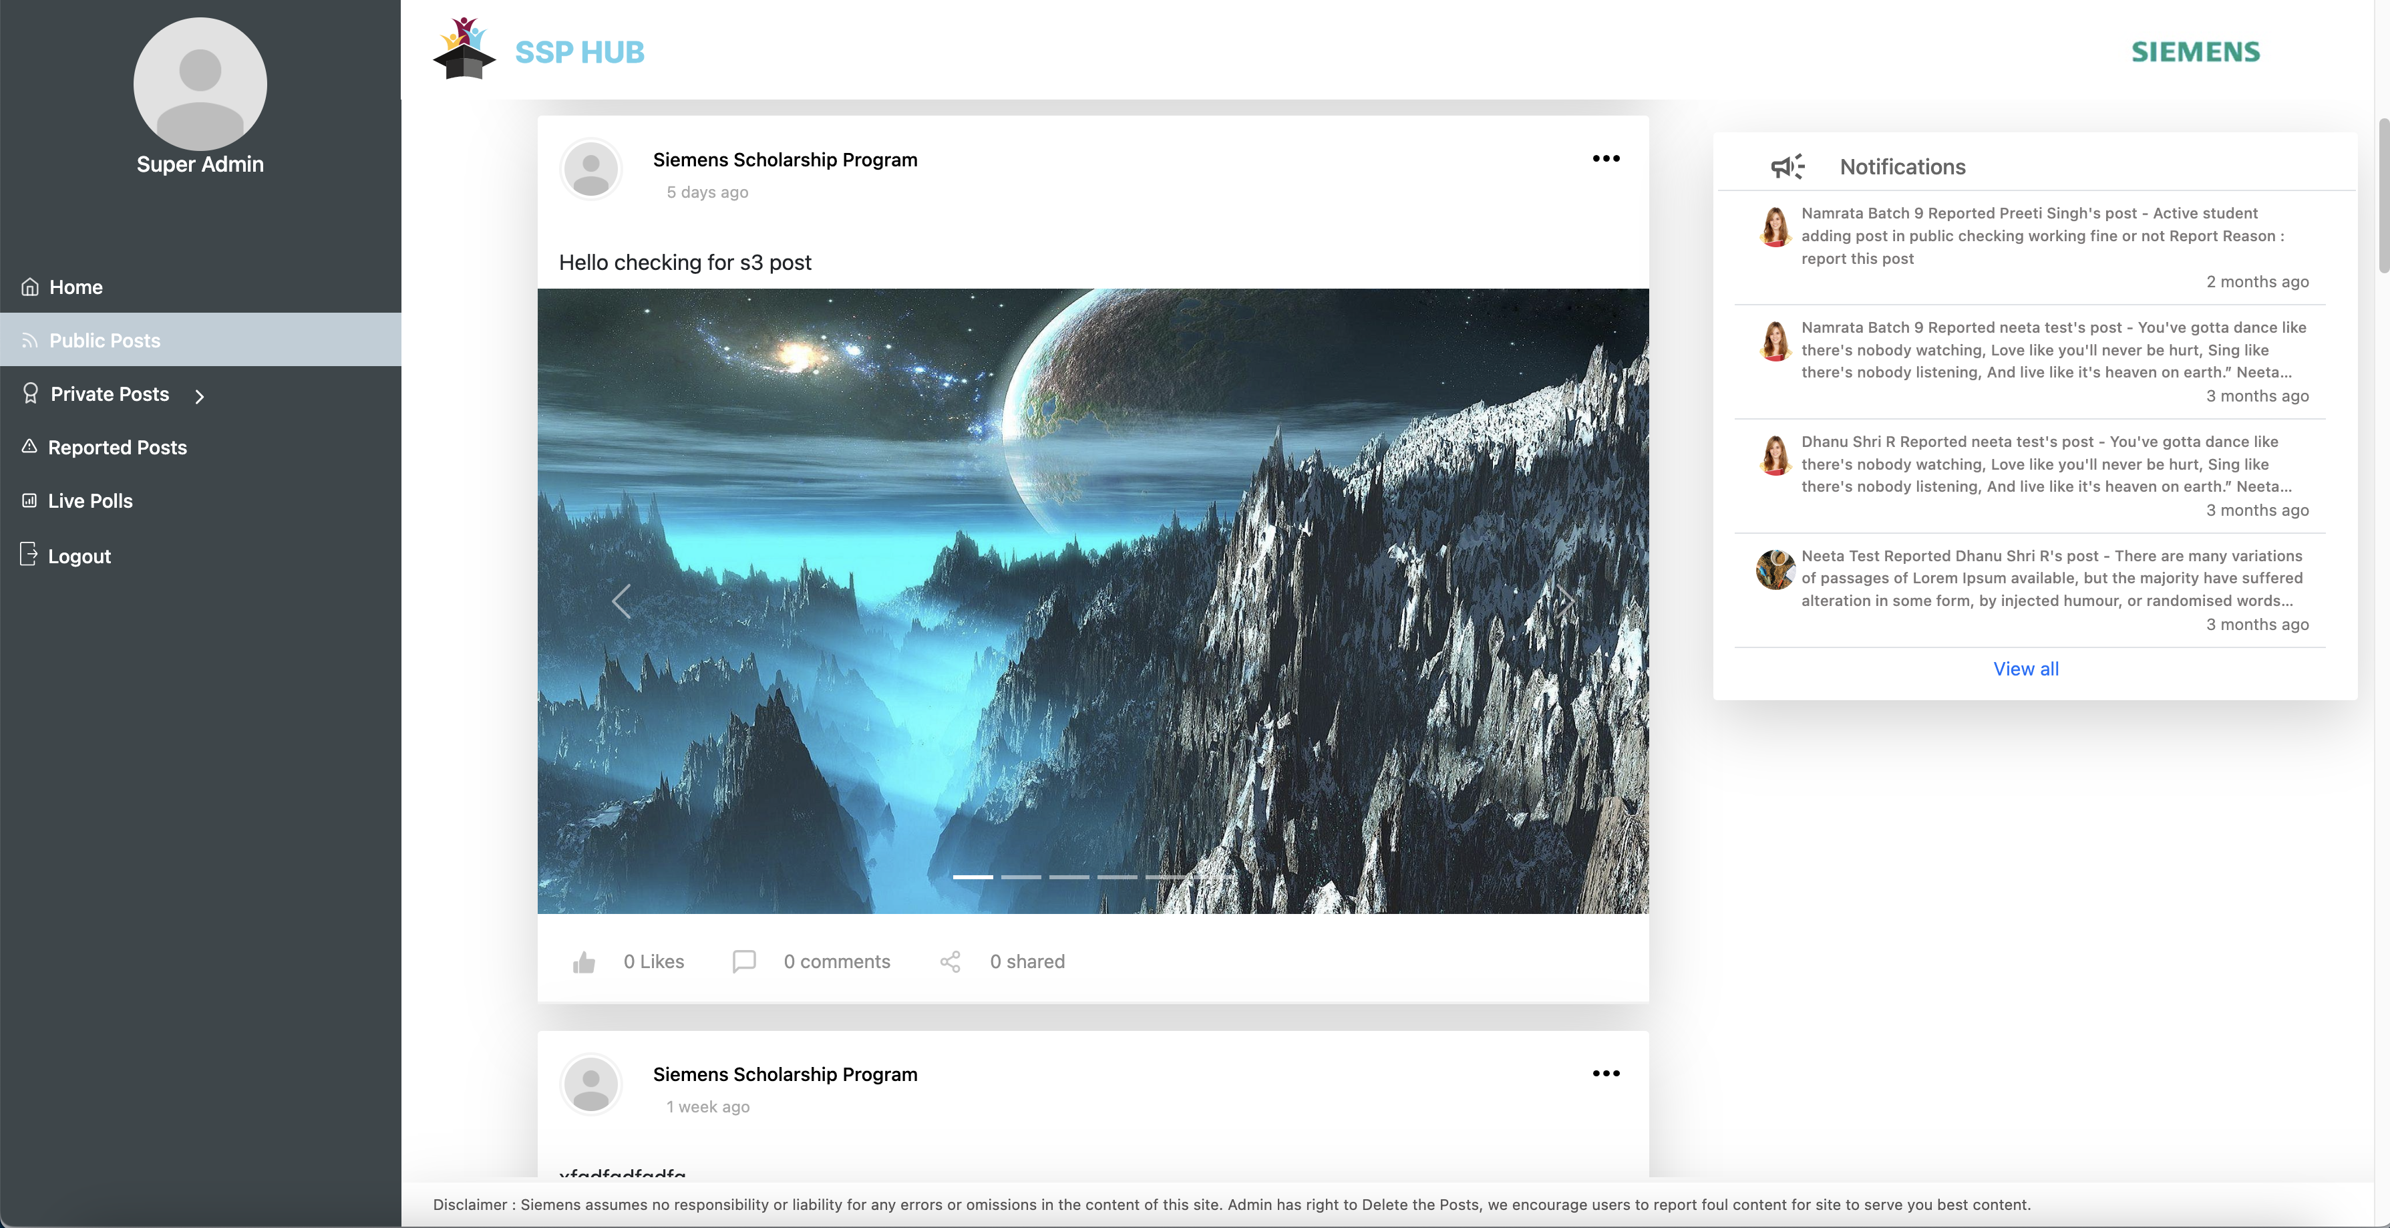Open Live Polls page

coord(90,501)
